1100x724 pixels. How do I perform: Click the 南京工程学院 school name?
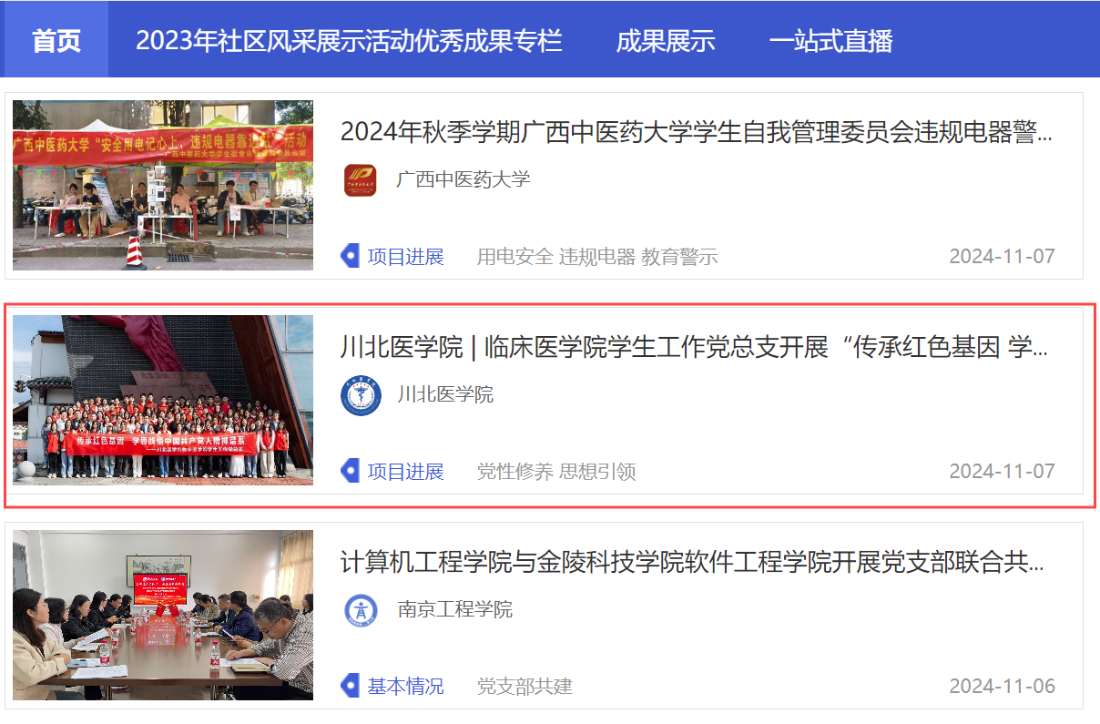[454, 609]
